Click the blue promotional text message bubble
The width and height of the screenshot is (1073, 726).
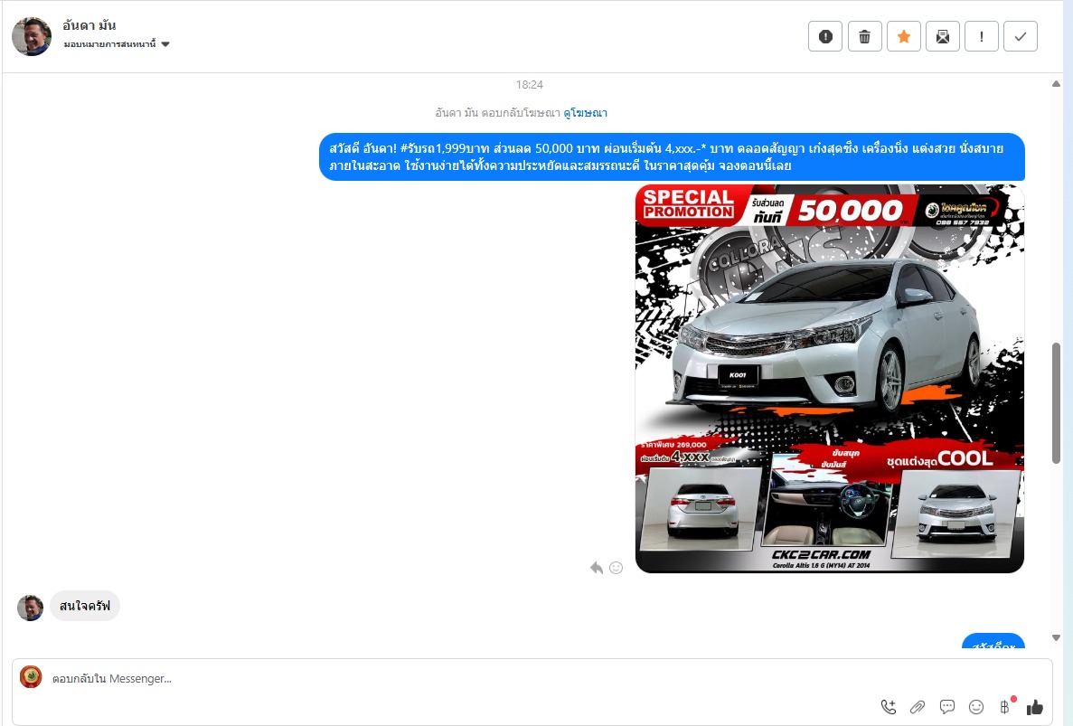[672, 156]
